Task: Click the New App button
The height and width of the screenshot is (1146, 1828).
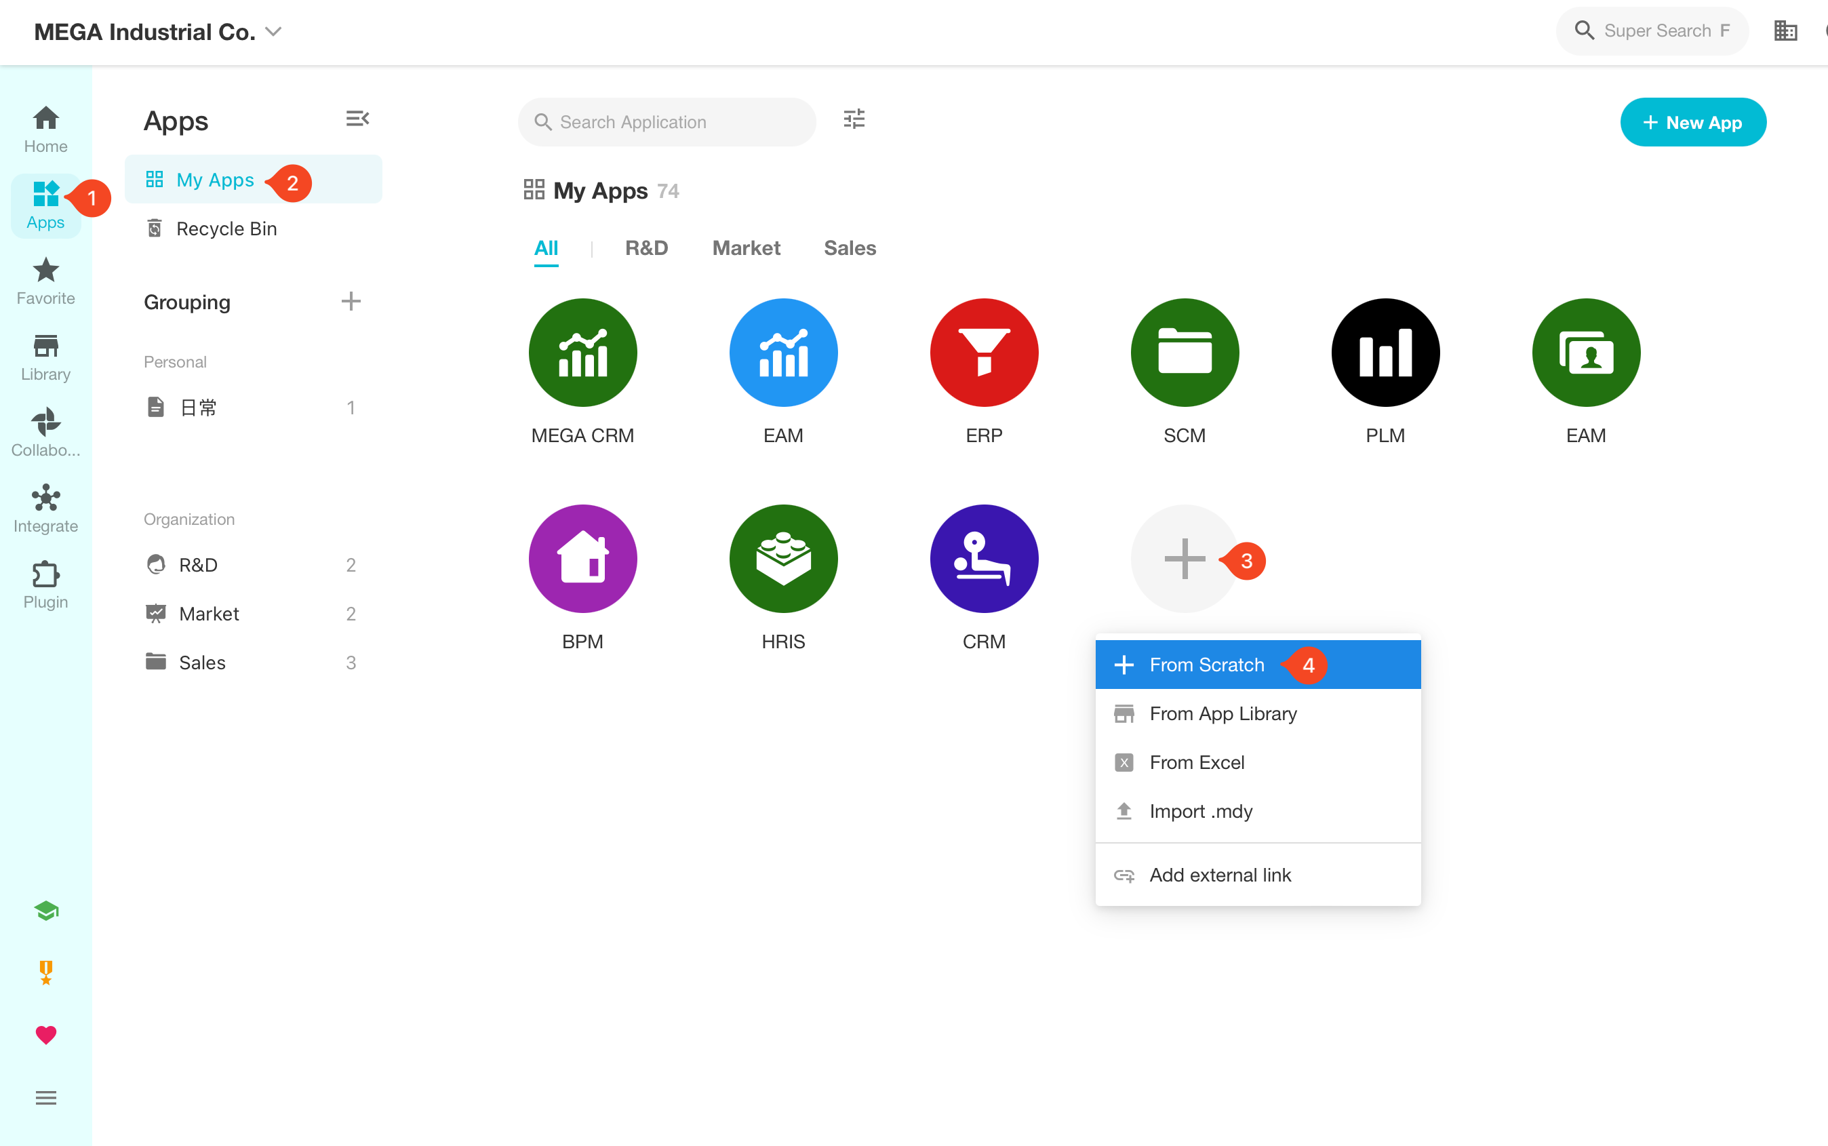Action: [x=1692, y=122]
